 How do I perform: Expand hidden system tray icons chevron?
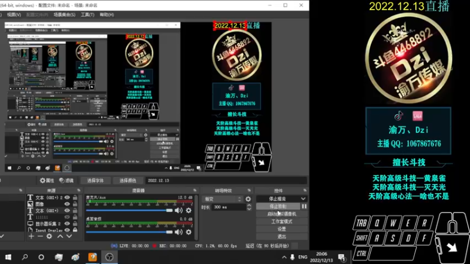pos(284,257)
